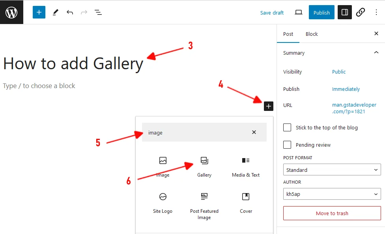Click the WordPress logo icon

(11, 12)
